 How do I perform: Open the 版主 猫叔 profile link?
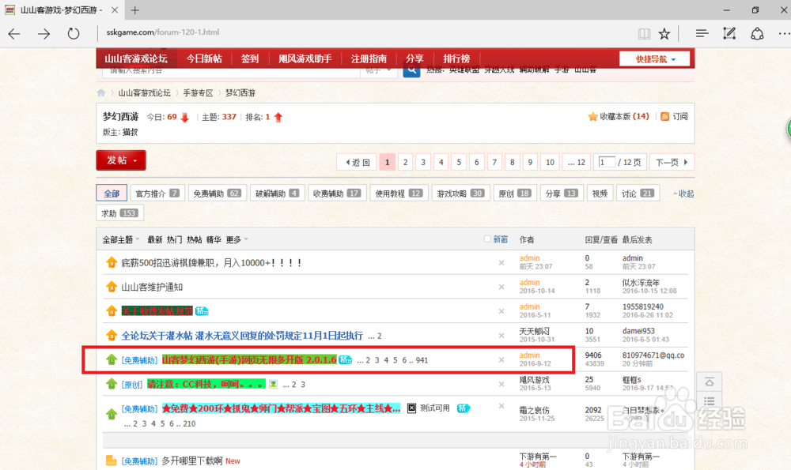[x=131, y=132]
